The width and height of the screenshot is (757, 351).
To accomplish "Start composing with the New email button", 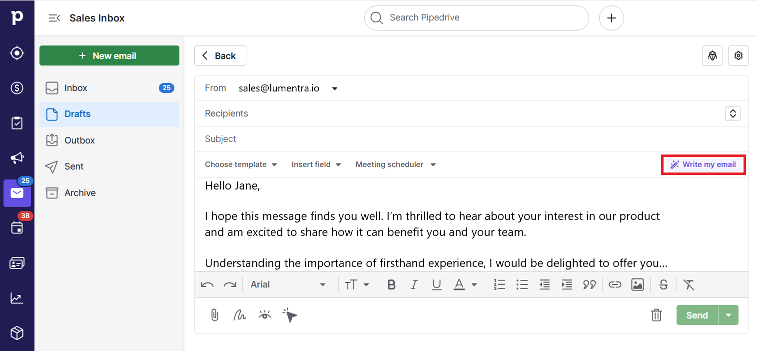I will pyautogui.click(x=109, y=55).
